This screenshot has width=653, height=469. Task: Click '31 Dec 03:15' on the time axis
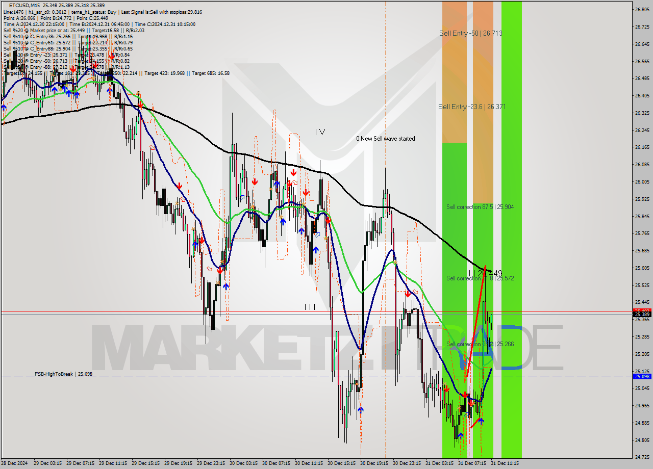pos(439,463)
